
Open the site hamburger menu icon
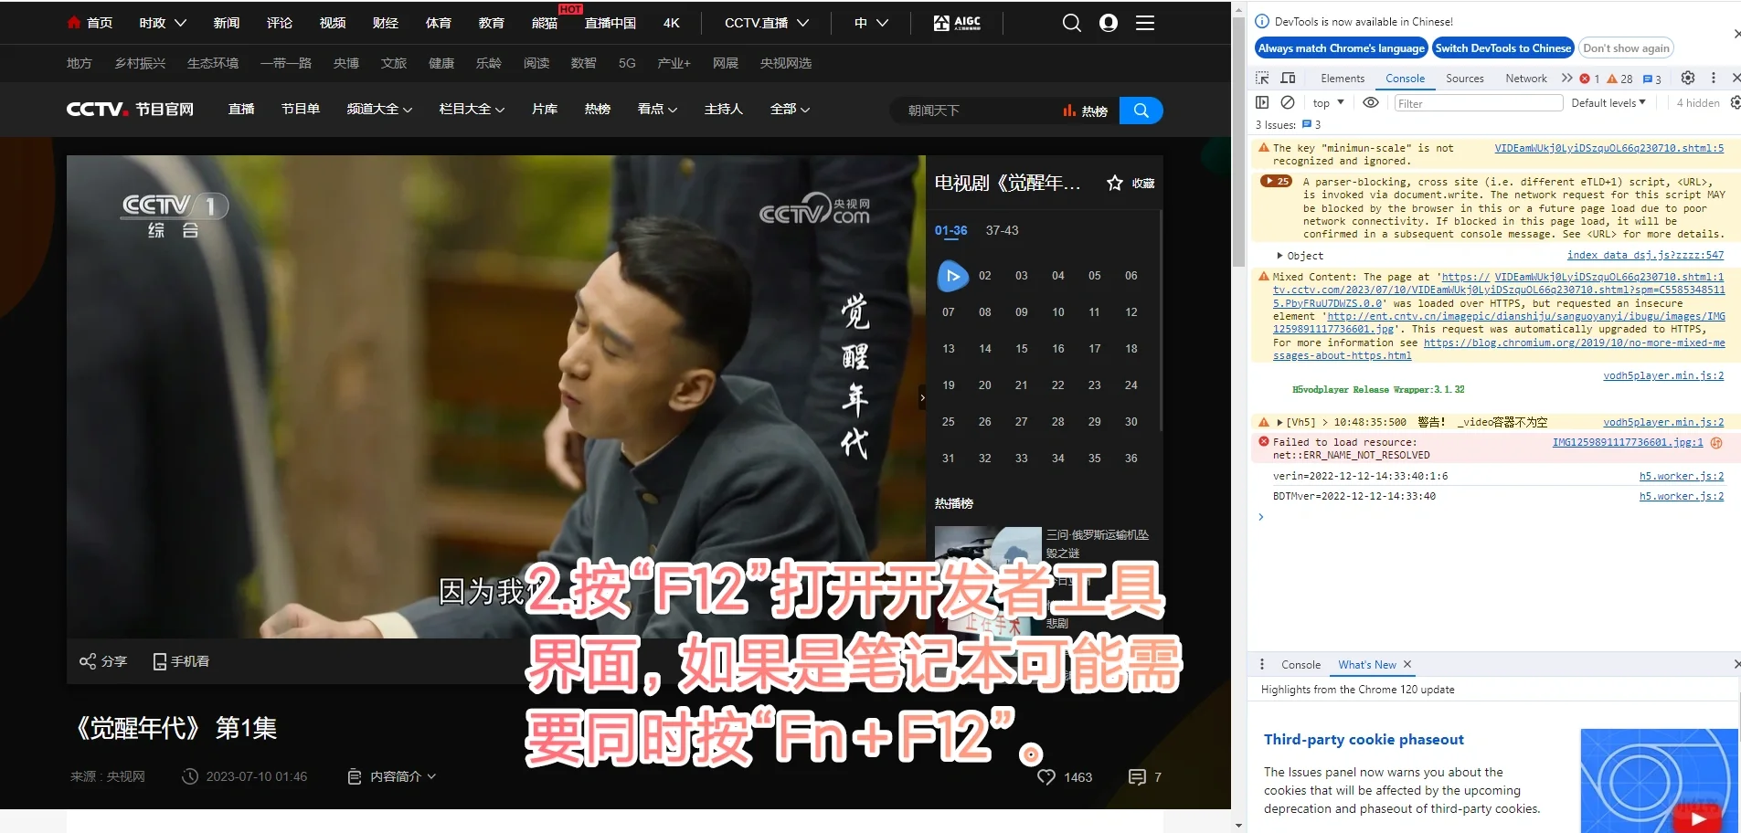pos(1144,23)
